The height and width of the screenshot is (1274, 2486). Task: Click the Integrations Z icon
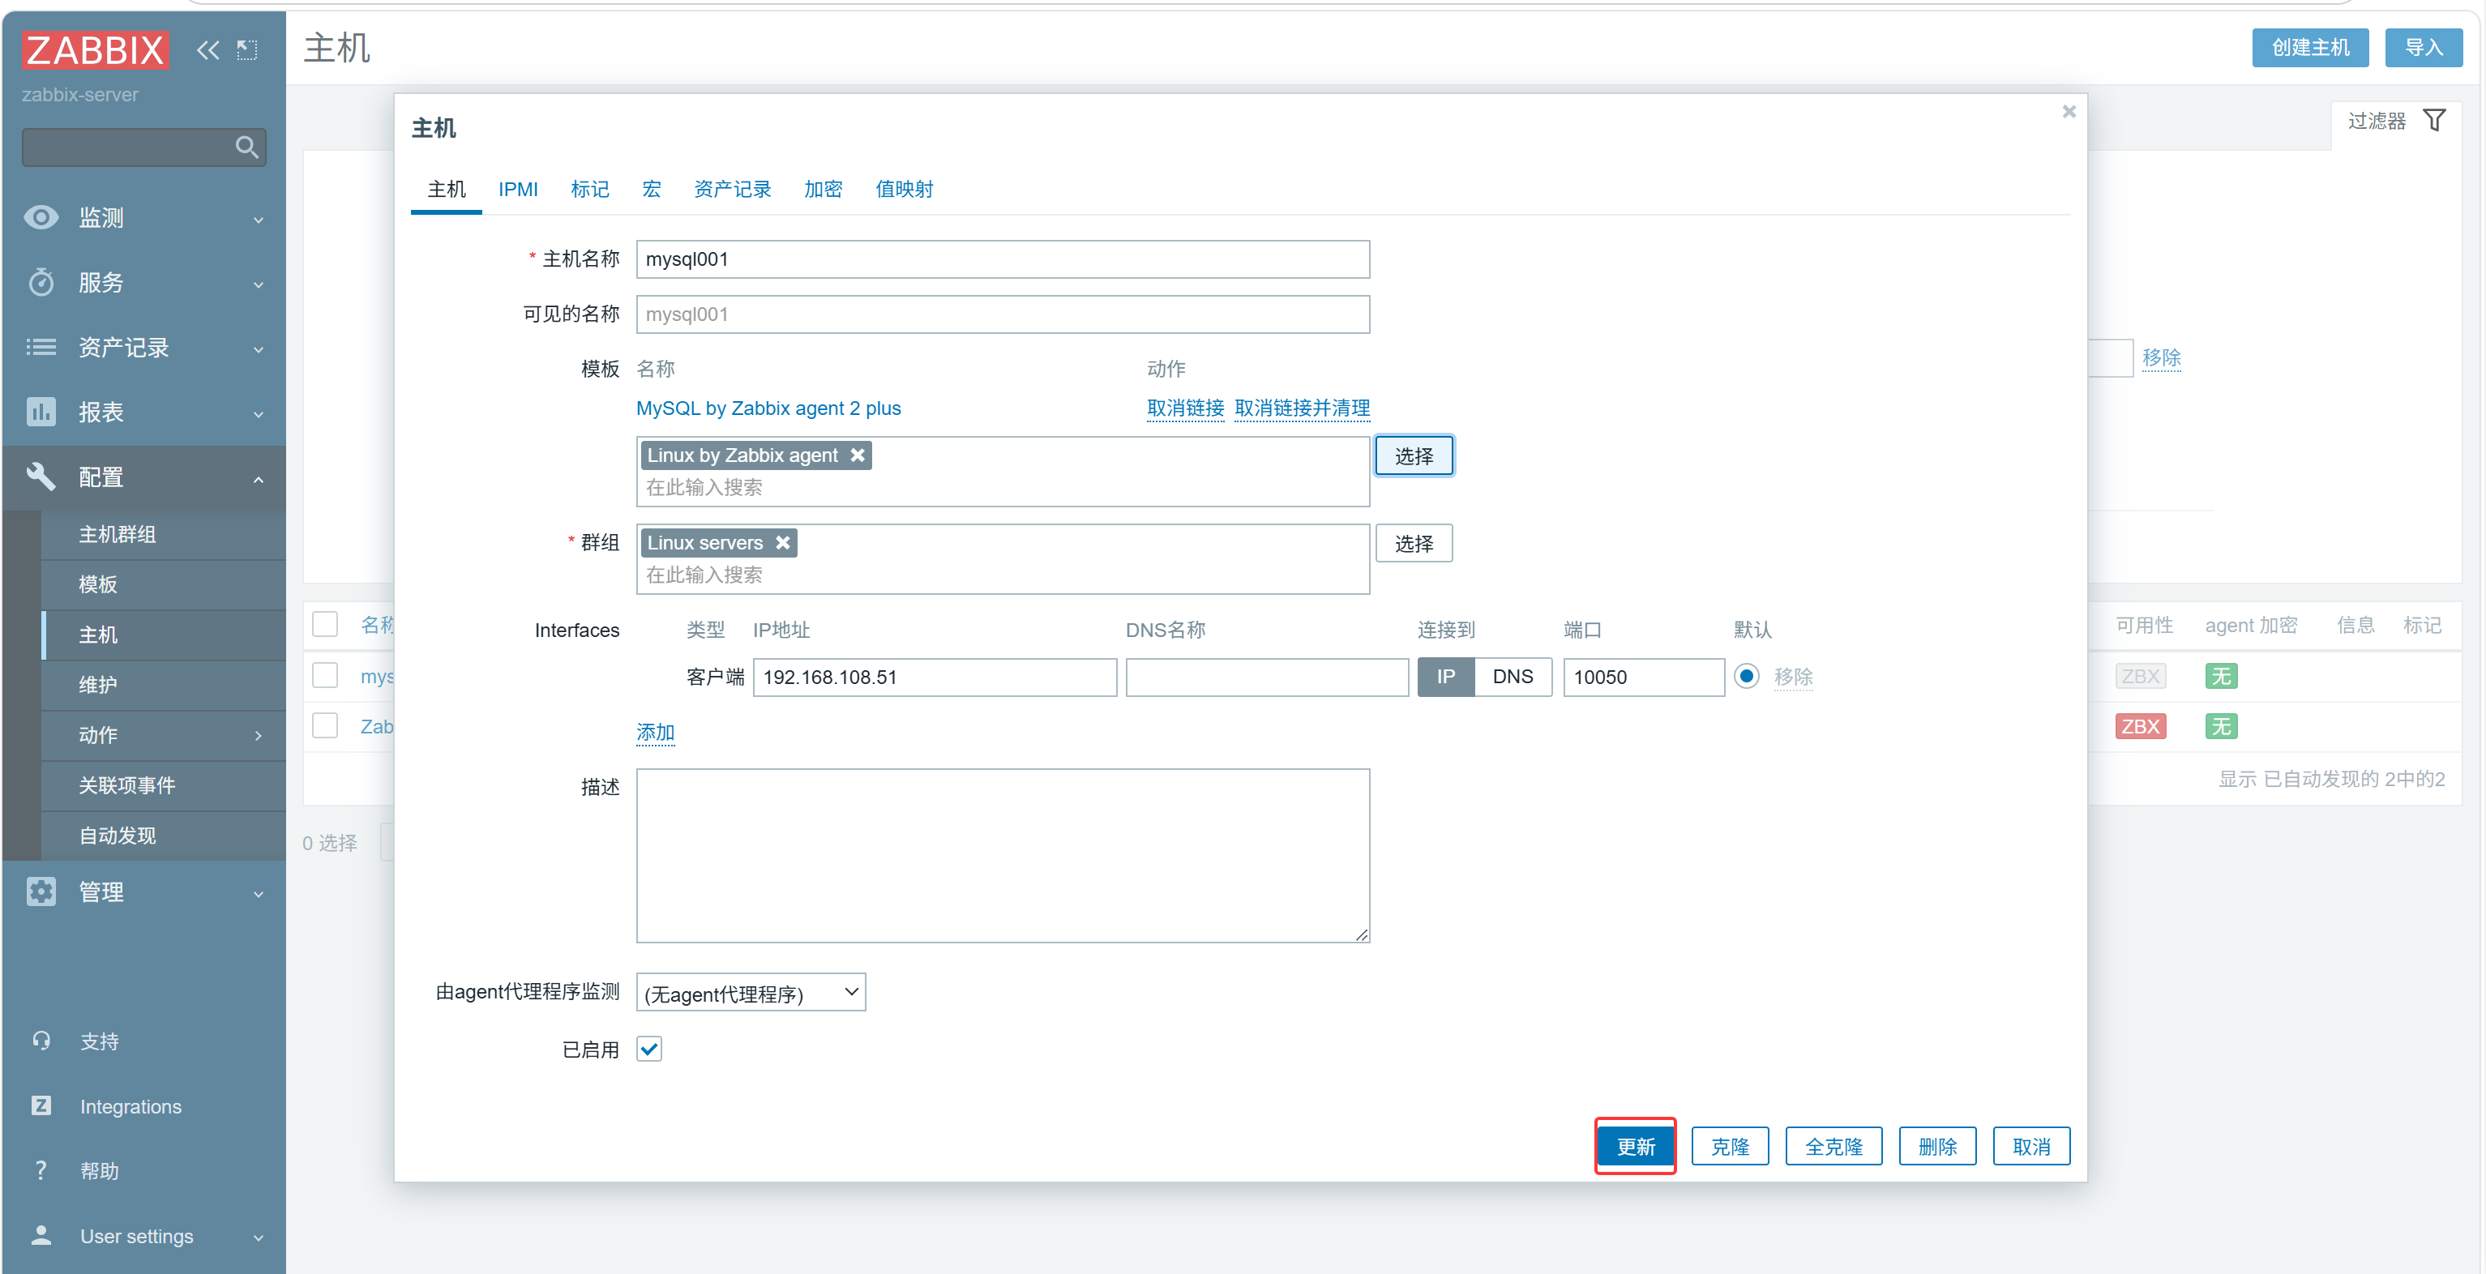(41, 1105)
